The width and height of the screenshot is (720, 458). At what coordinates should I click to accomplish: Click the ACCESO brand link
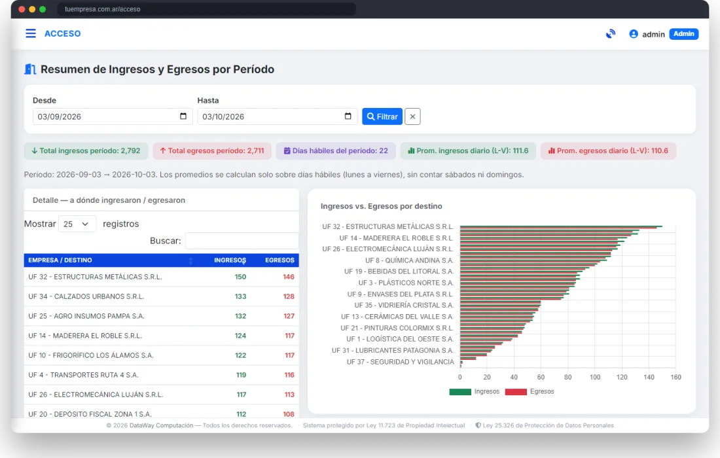click(x=62, y=33)
